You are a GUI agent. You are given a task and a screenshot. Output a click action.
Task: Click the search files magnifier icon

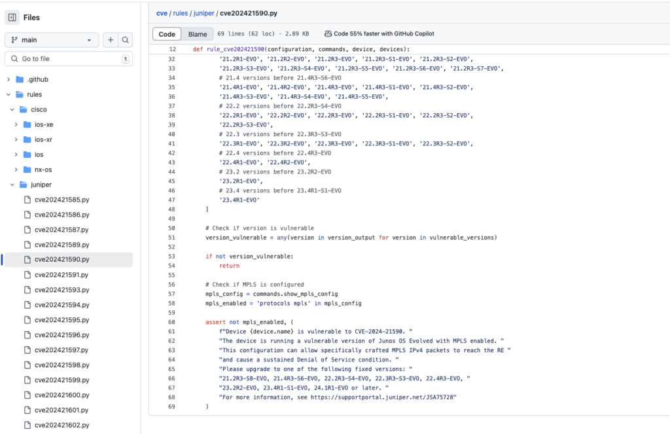point(126,40)
